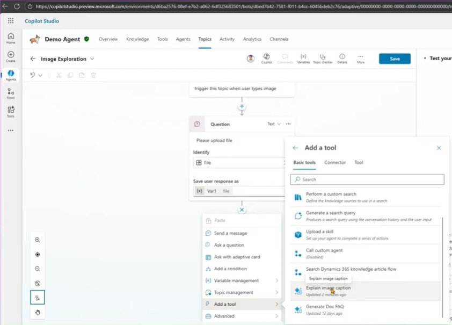The height and width of the screenshot is (325, 452).
Task: Open the Variables panel
Action: tap(303, 58)
